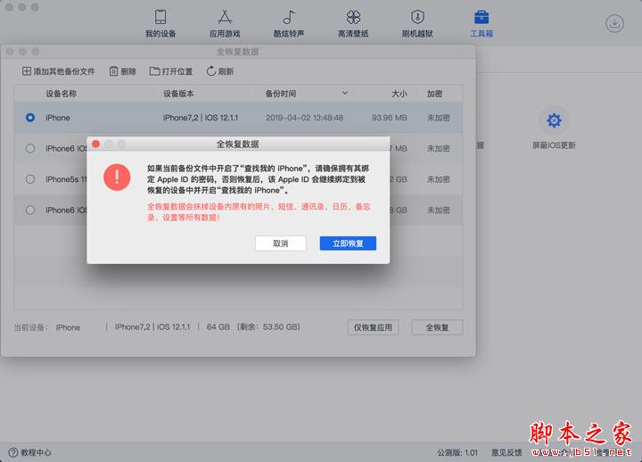Open 刷机越狱 flash and jailbreak section
The height and width of the screenshot is (462, 642).
417,23
